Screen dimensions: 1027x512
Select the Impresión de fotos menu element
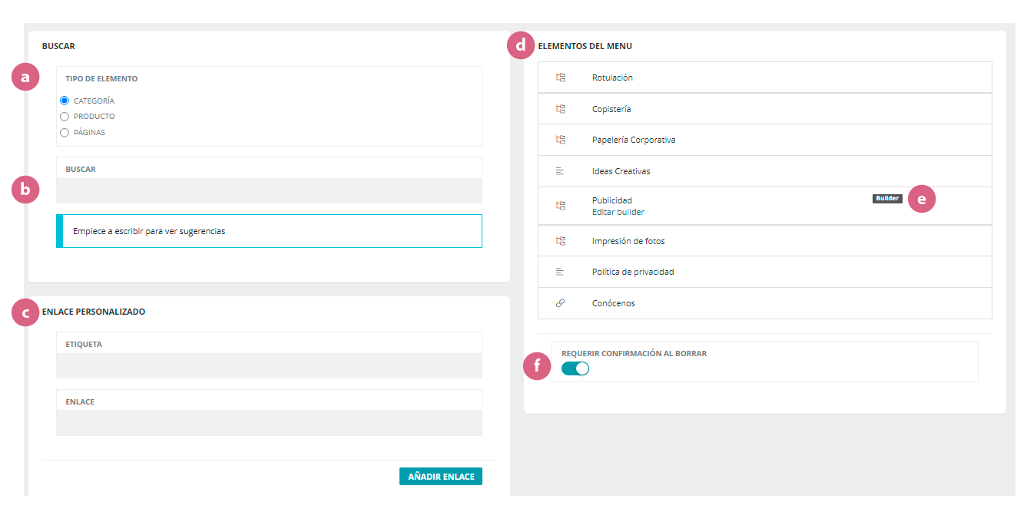coord(628,241)
